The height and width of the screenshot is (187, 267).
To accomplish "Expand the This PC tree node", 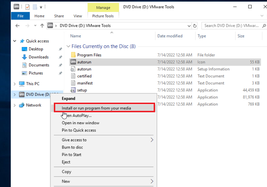I will [x=15, y=84].
